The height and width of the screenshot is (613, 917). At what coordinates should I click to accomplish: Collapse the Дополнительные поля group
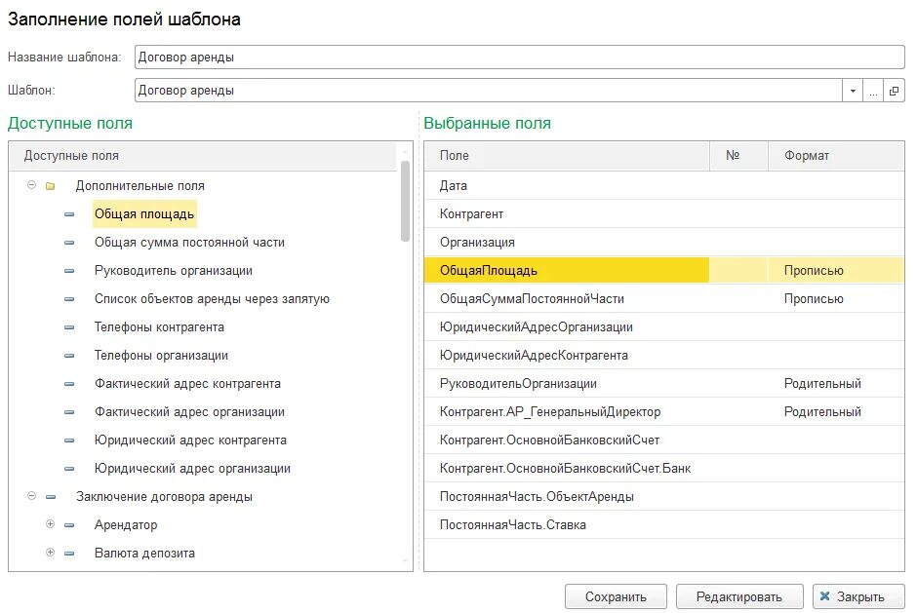click(32, 185)
